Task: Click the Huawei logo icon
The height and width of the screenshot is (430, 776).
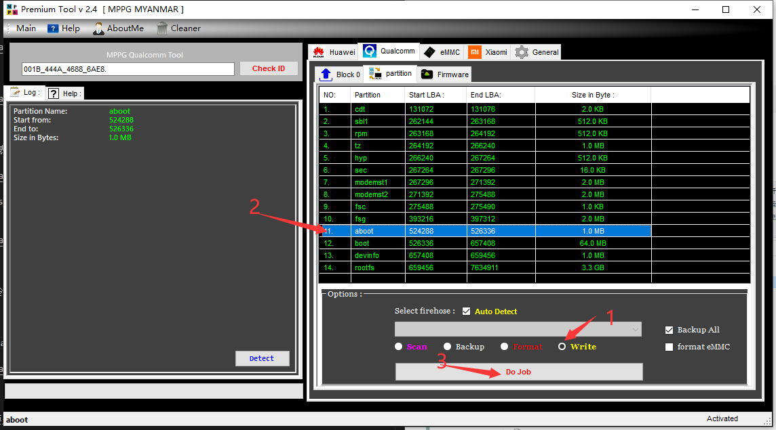Action: pos(319,52)
